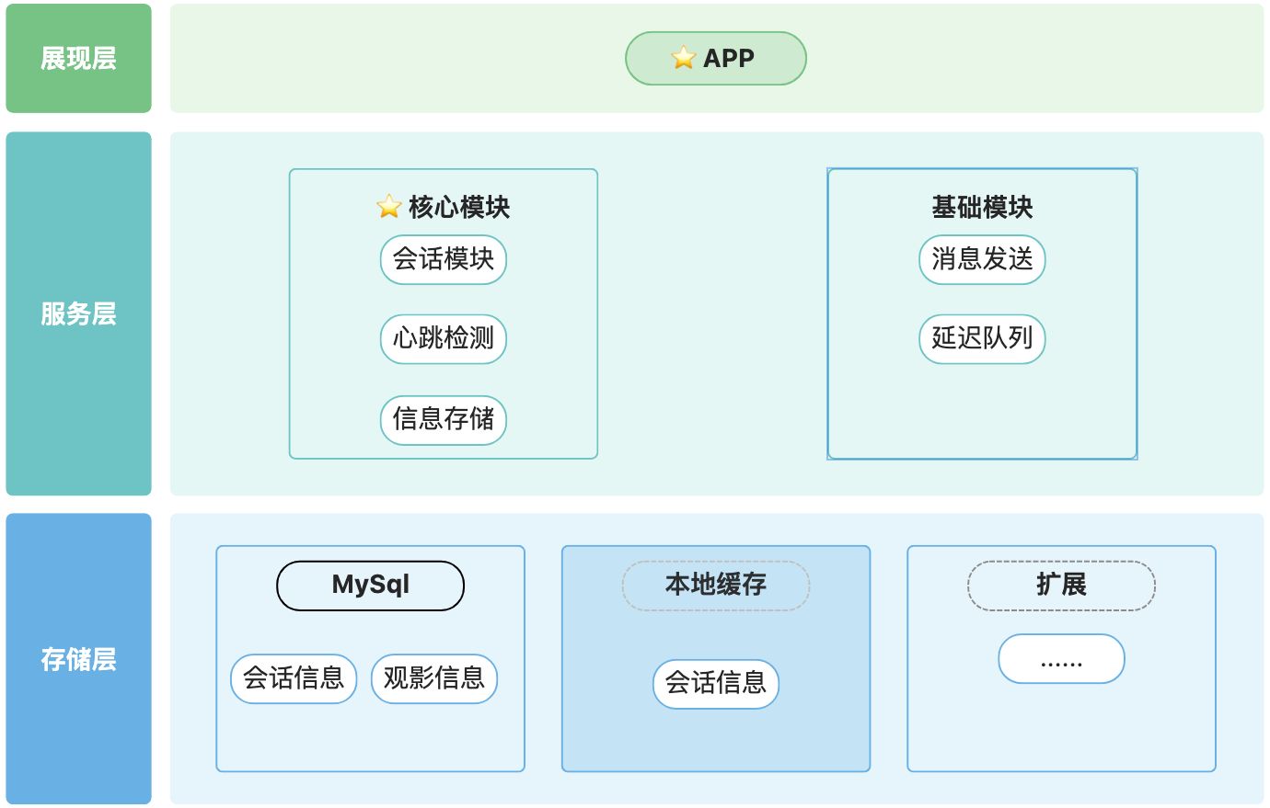Select the 消息发送 node
The image size is (1270, 808).
point(982,259)
